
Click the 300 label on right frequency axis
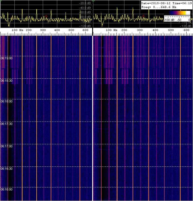tap(140, 30)
